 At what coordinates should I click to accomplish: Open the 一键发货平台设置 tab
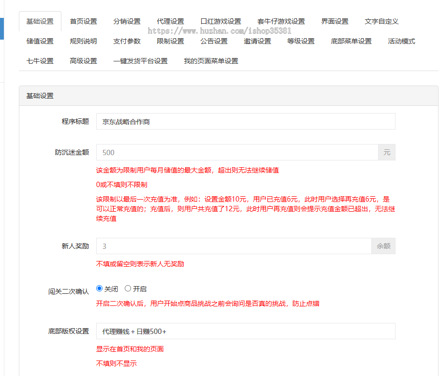(140, 61)
